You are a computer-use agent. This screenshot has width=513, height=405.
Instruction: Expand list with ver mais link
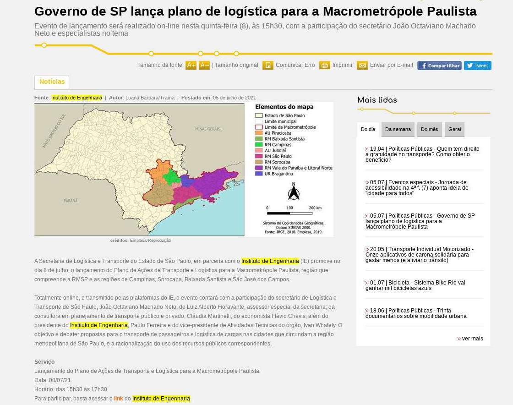pos(472,339)
